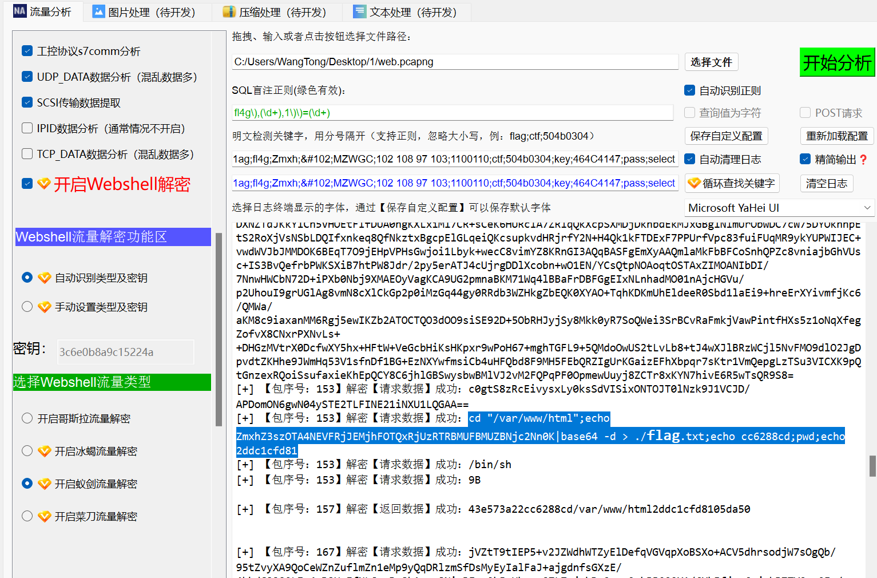Switch to 流量分析 tab
This screenshot has height=578, width=877.
click(43, 11)
